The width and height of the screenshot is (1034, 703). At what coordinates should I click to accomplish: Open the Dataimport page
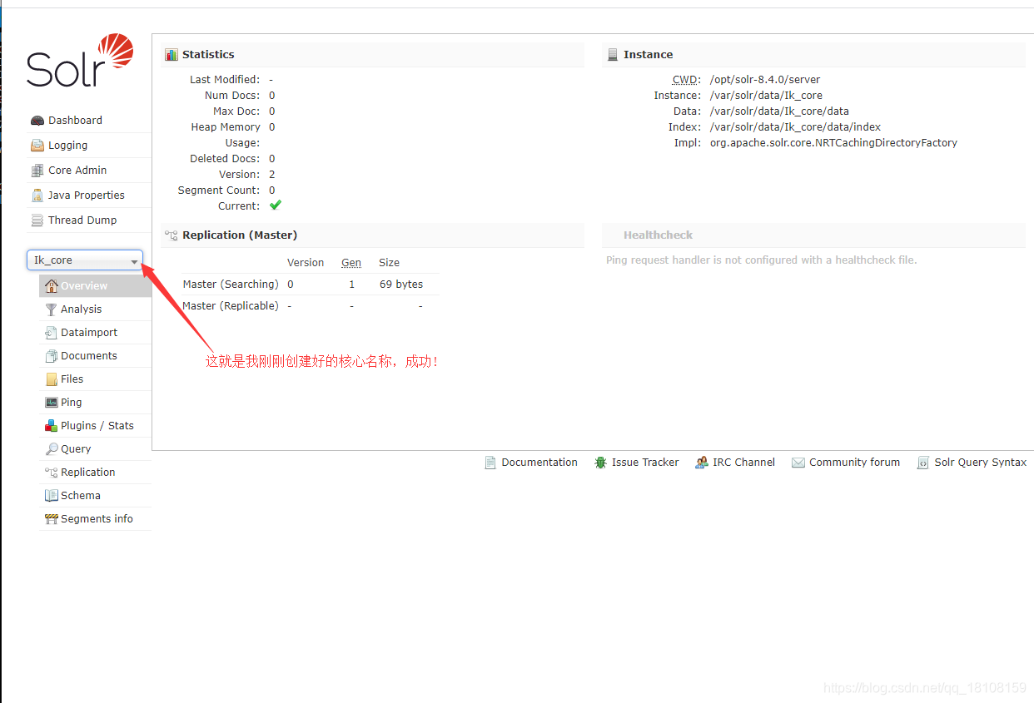(89, 332)
